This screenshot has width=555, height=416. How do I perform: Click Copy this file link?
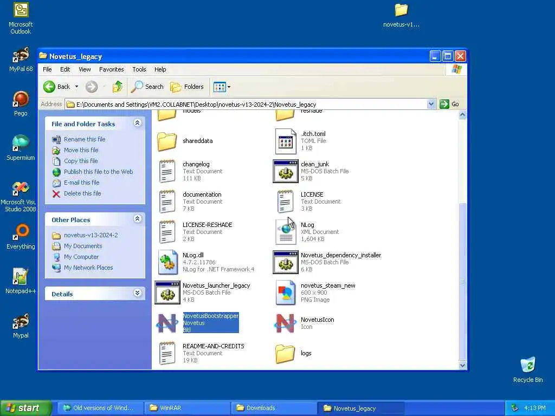[81, 161]
